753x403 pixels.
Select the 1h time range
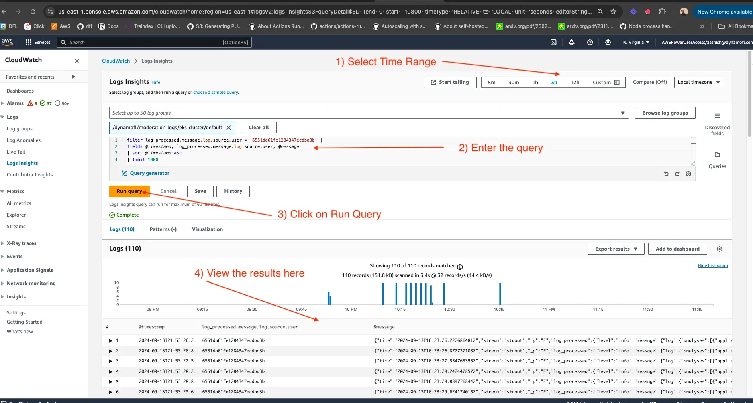pos(535,82)
